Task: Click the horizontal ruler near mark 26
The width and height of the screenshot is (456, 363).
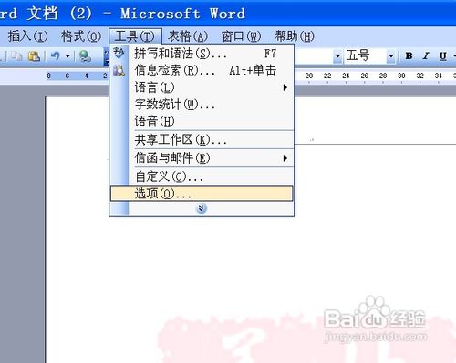Action: coord(364,76)
